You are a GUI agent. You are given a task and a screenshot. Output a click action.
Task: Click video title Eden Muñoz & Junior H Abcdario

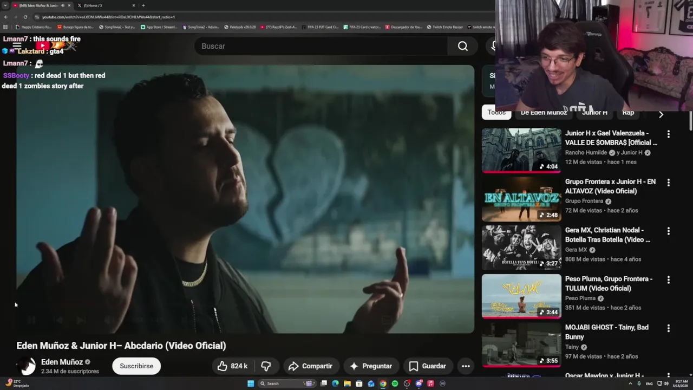coord(121,346)
